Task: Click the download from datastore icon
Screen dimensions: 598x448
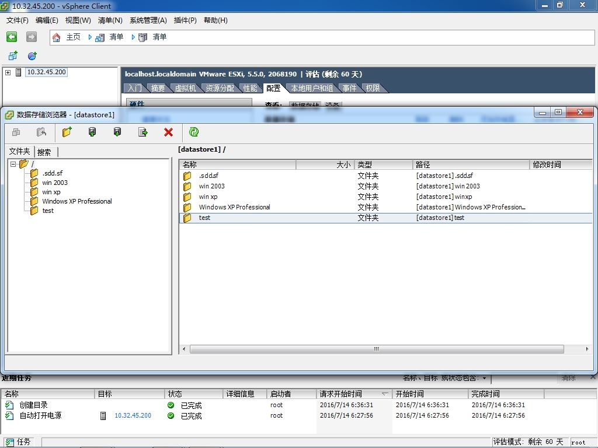Action: coord(117,132)
